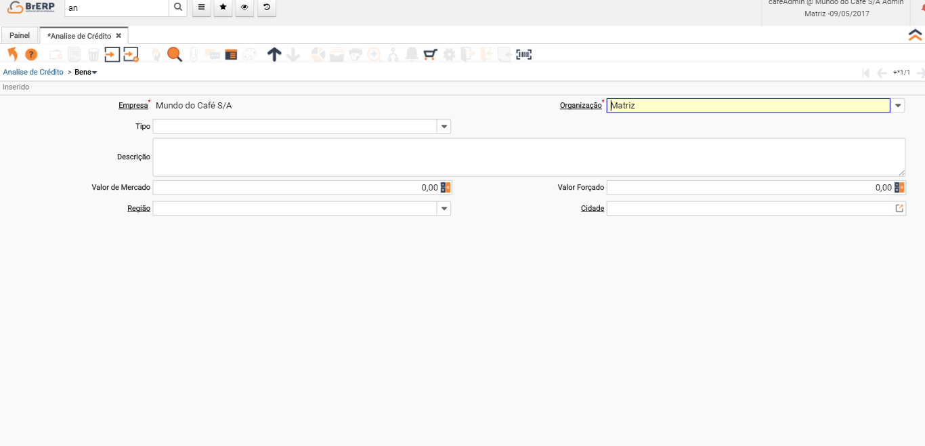This screenshot has width=925, height=446.
Task: Click the Save and New record icon
Action: (x=131, y=55)
